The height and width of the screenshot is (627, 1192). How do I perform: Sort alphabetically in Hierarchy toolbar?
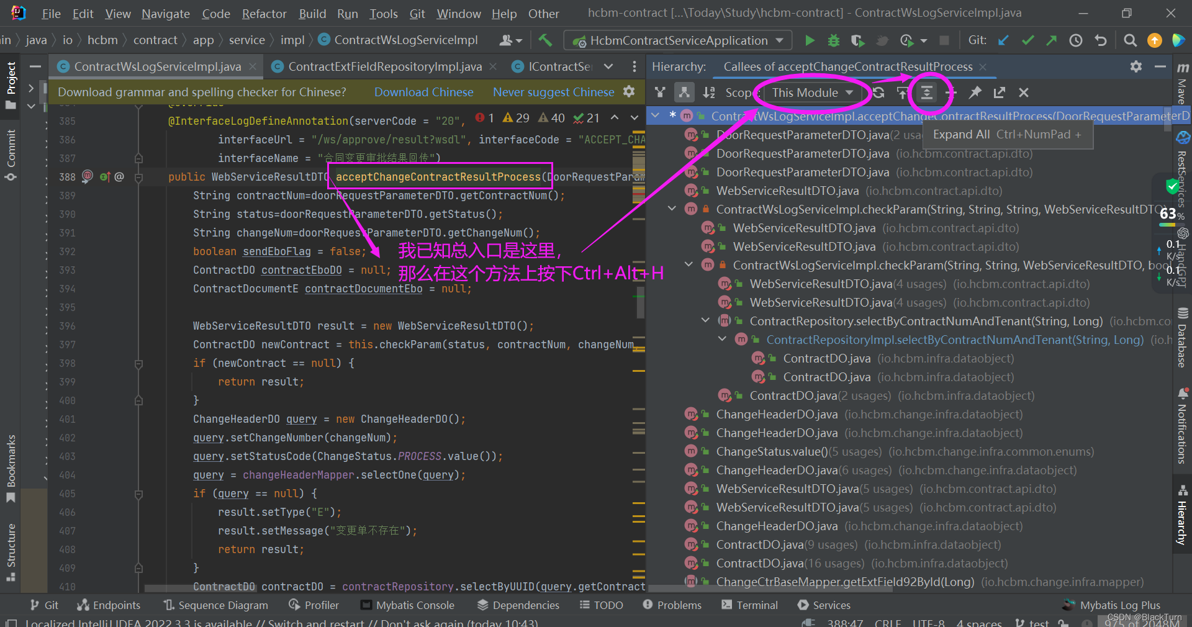click(708, 92)
